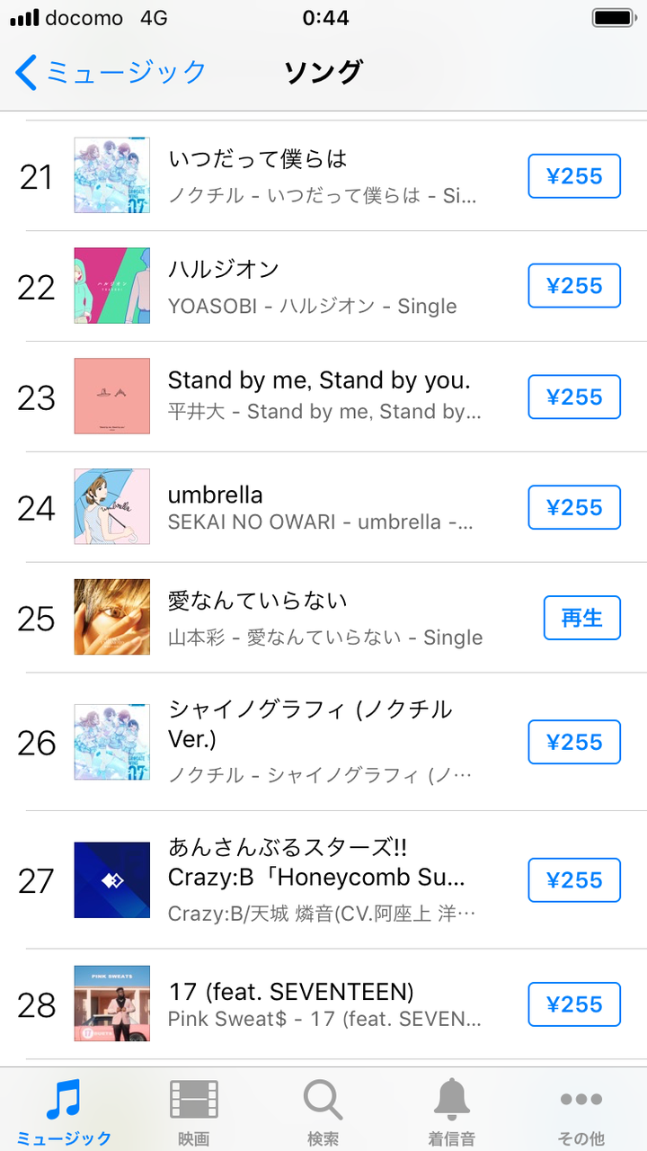Viewport: 647px width, 1151px height.
Task: Return to ミュージック via back label
Action: (126, 72)
